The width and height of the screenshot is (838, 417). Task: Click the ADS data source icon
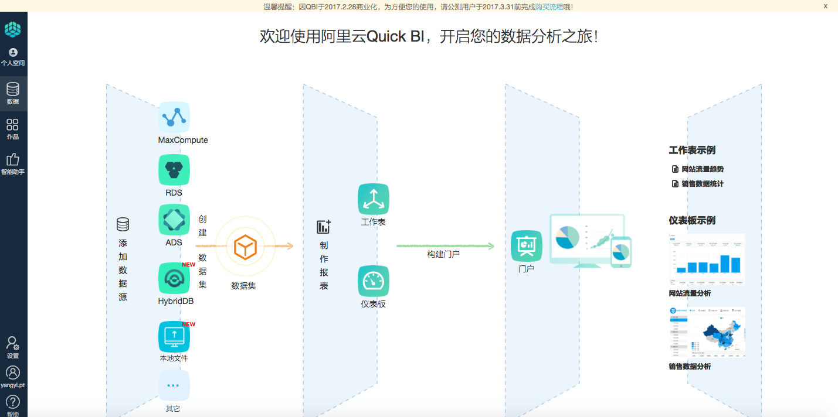click(174, 219)
